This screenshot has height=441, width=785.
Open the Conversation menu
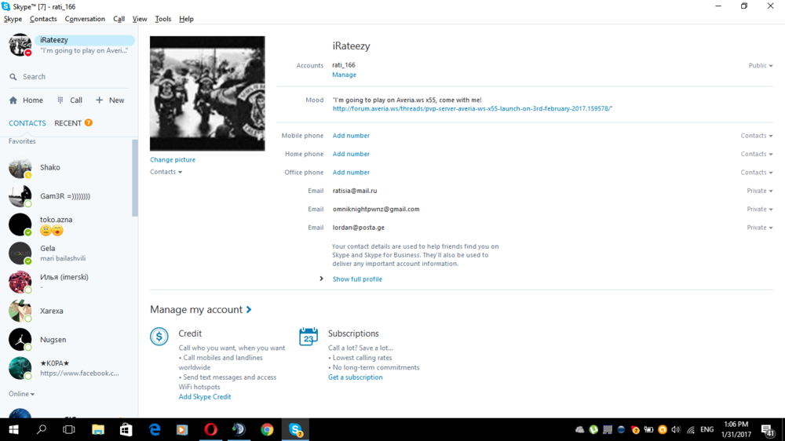point(85,19)
